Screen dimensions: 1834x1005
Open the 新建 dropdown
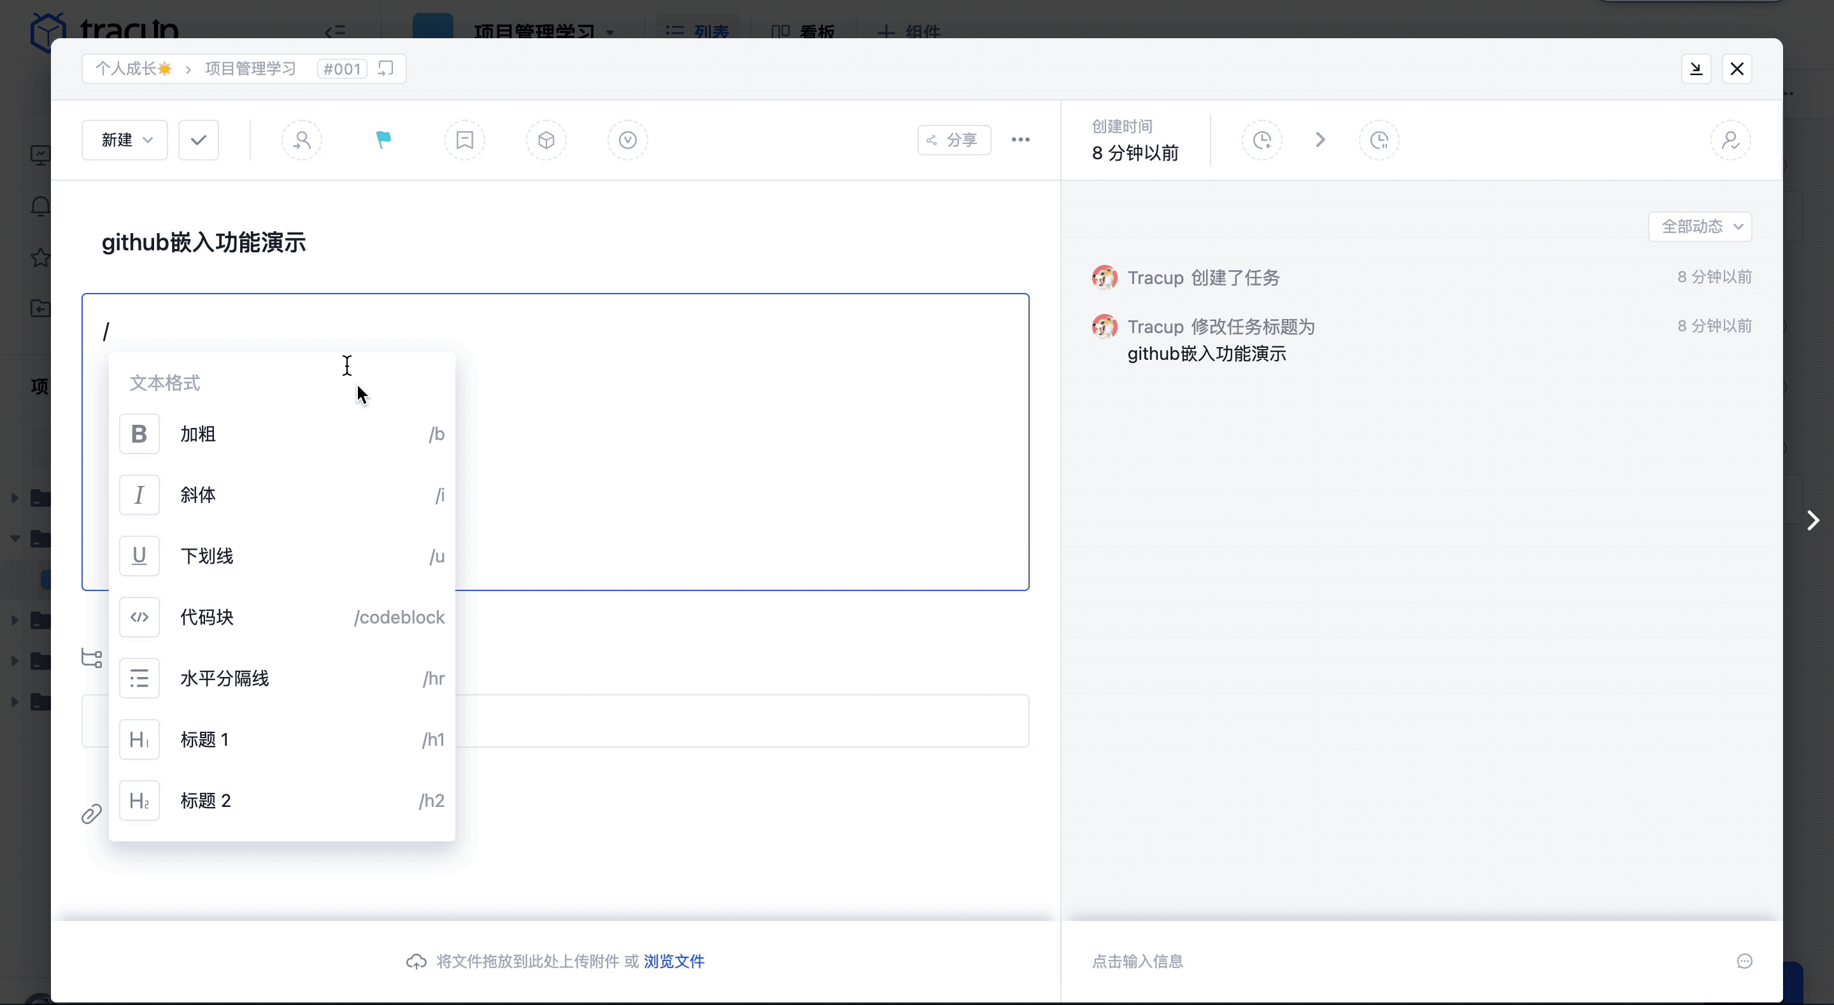[x=124, y=139]
